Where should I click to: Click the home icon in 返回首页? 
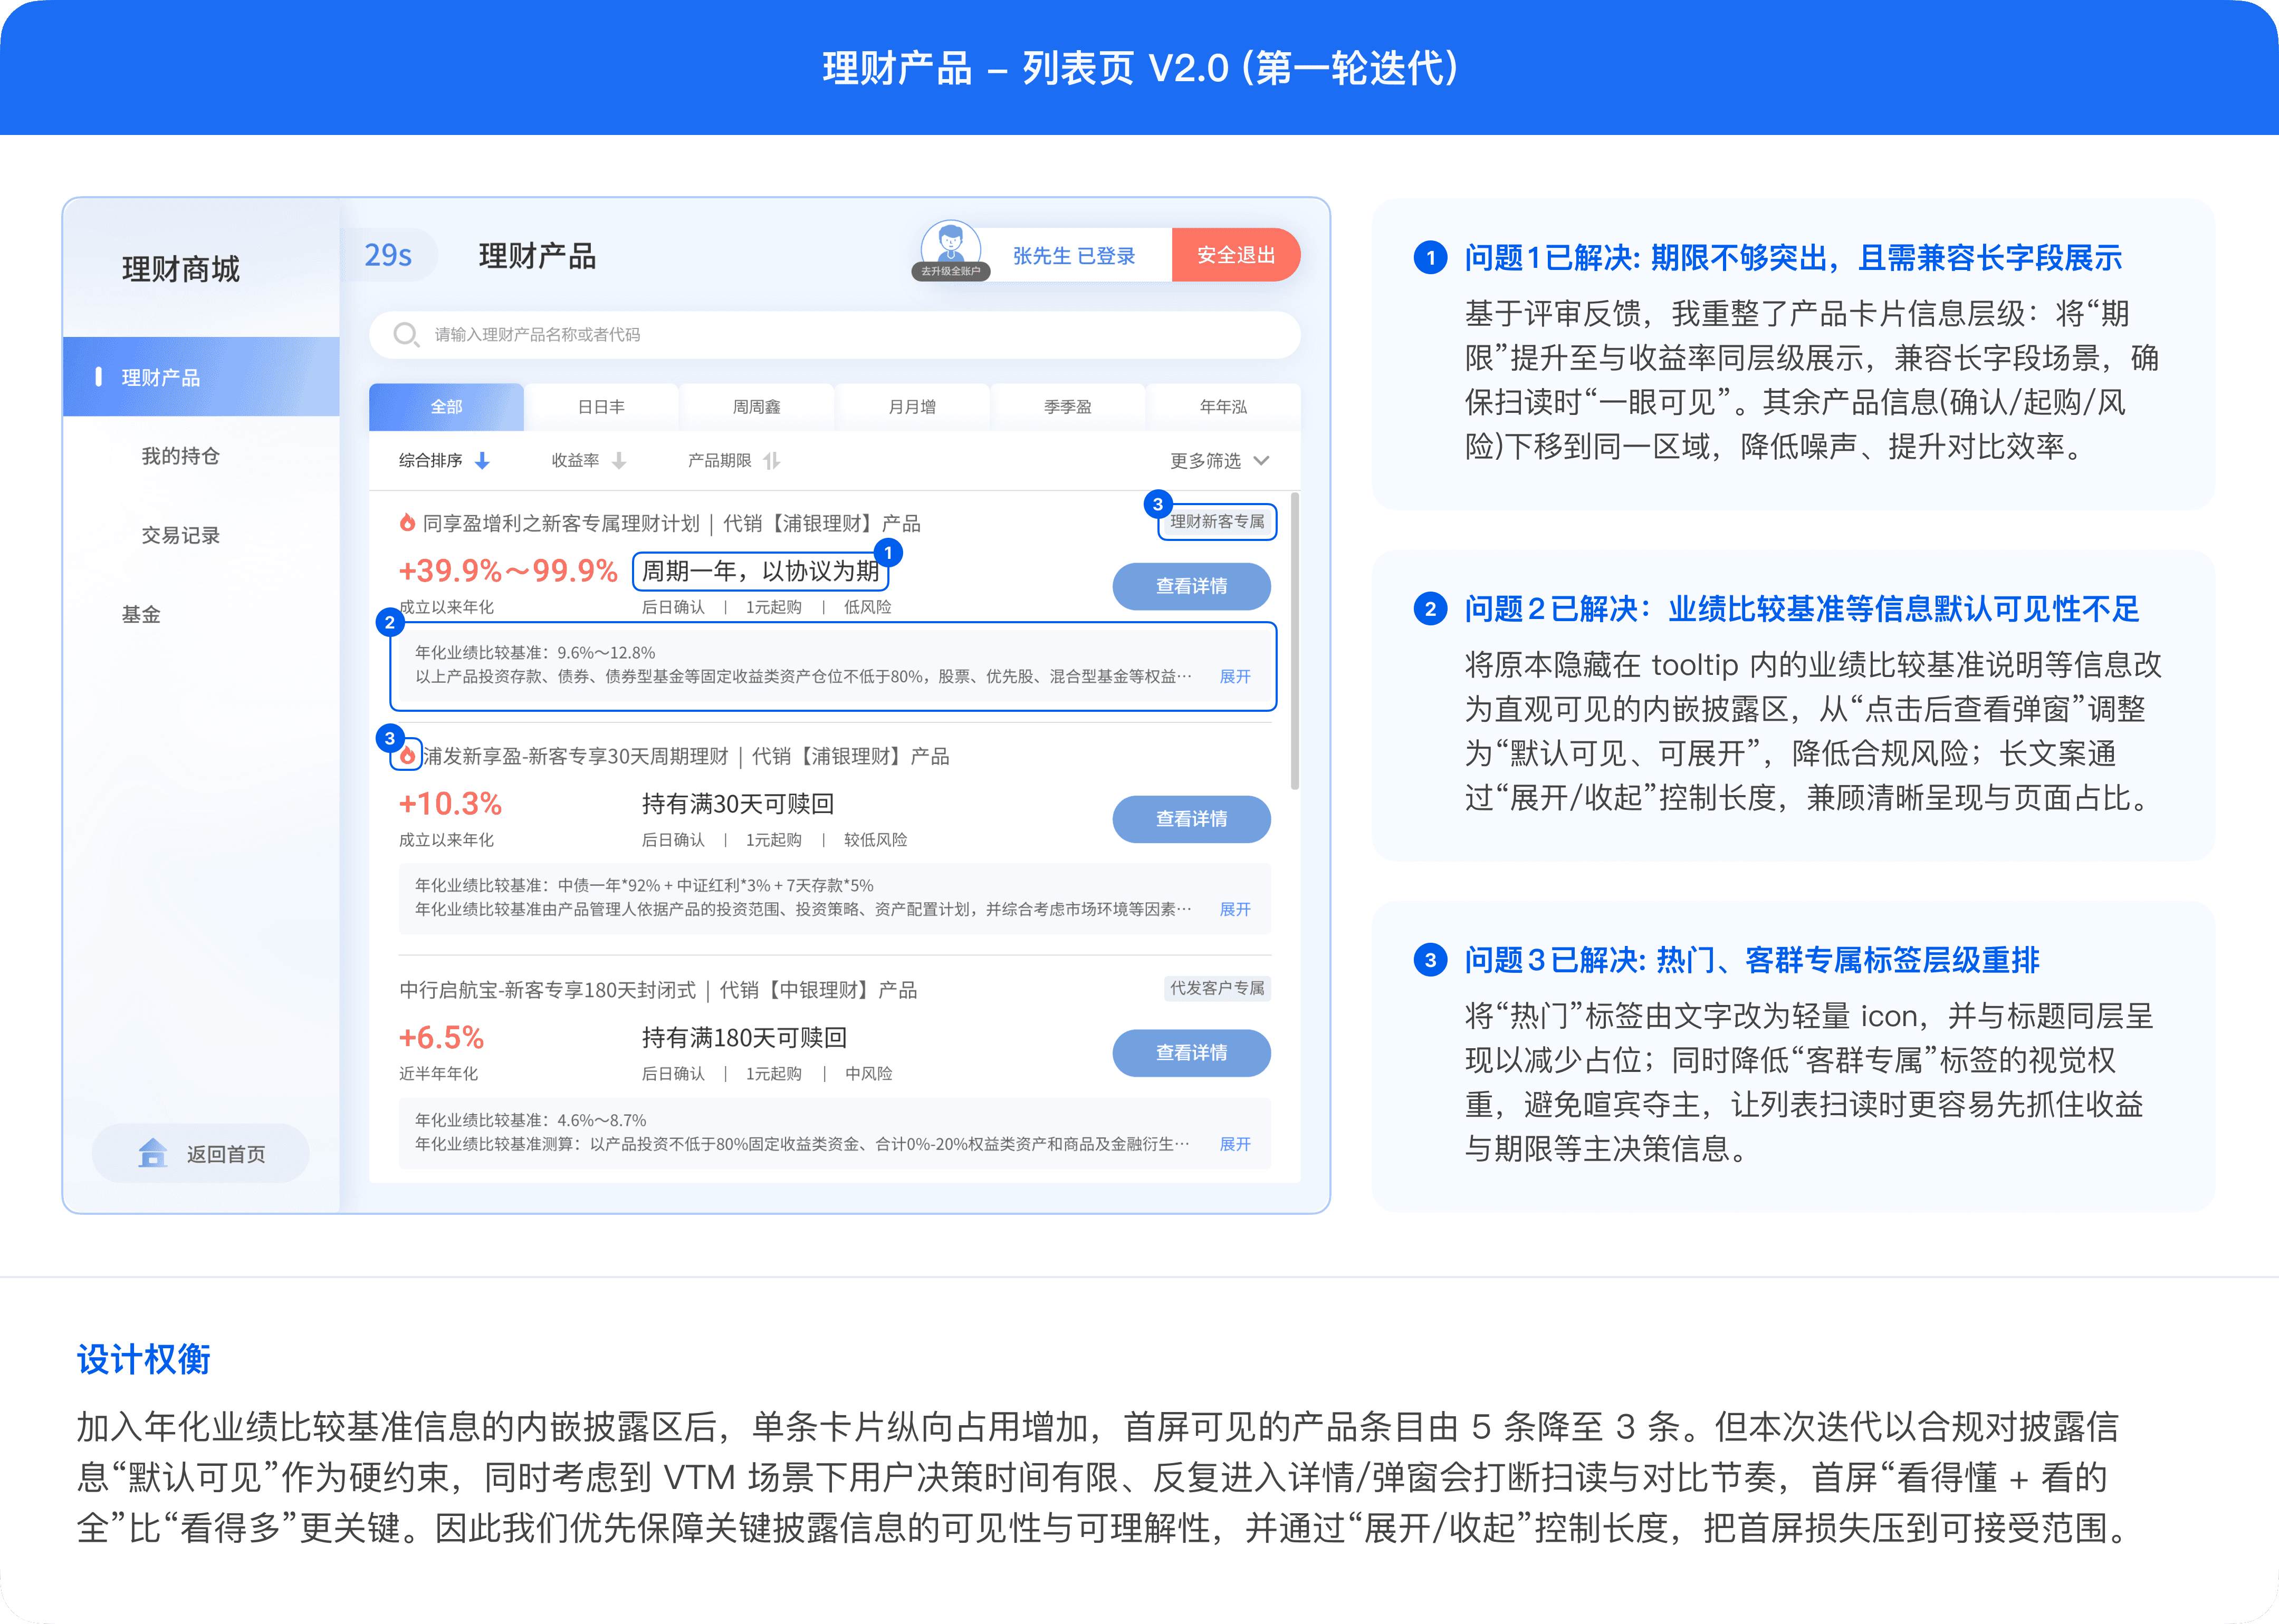pos(152,1153)
